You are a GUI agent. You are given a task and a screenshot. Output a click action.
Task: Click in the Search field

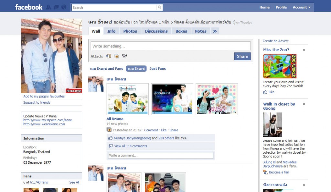point(114,7)
